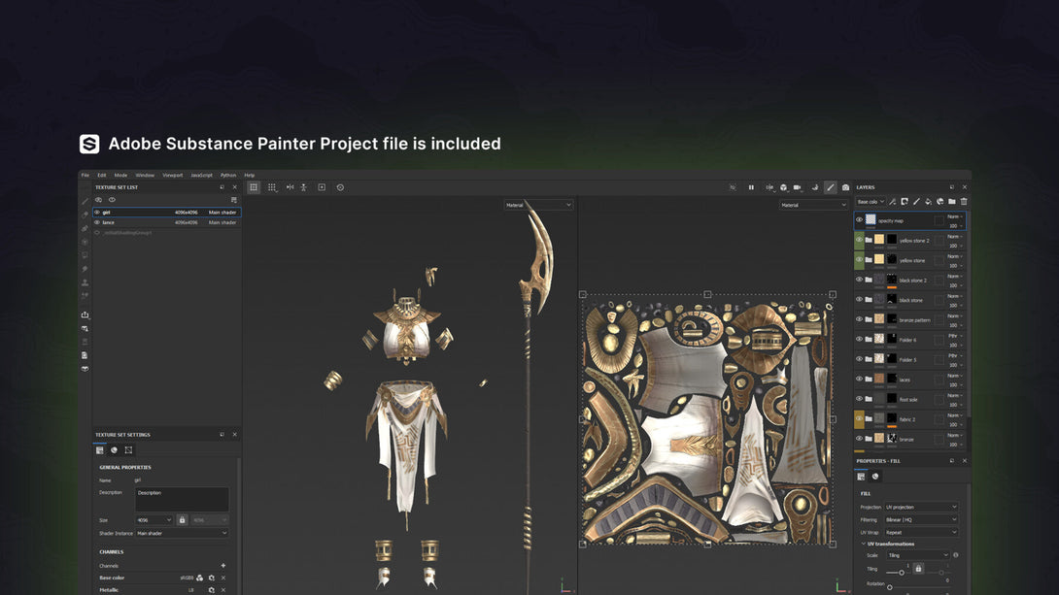The image size is (1059, 595).
Task: Click the yellow stone layer color thumbnail
Action: click(x=879, y=260)
